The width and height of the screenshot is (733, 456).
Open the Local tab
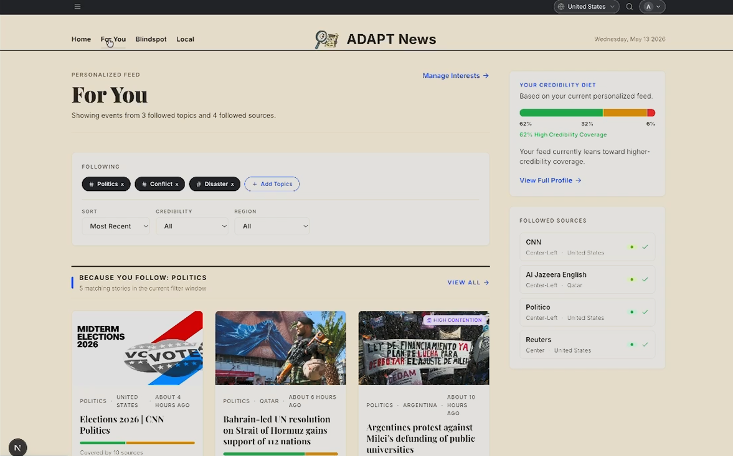point(185,39)
